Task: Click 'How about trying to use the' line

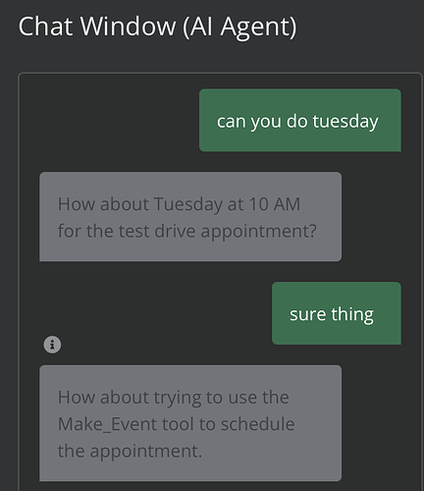Action: 174,398
